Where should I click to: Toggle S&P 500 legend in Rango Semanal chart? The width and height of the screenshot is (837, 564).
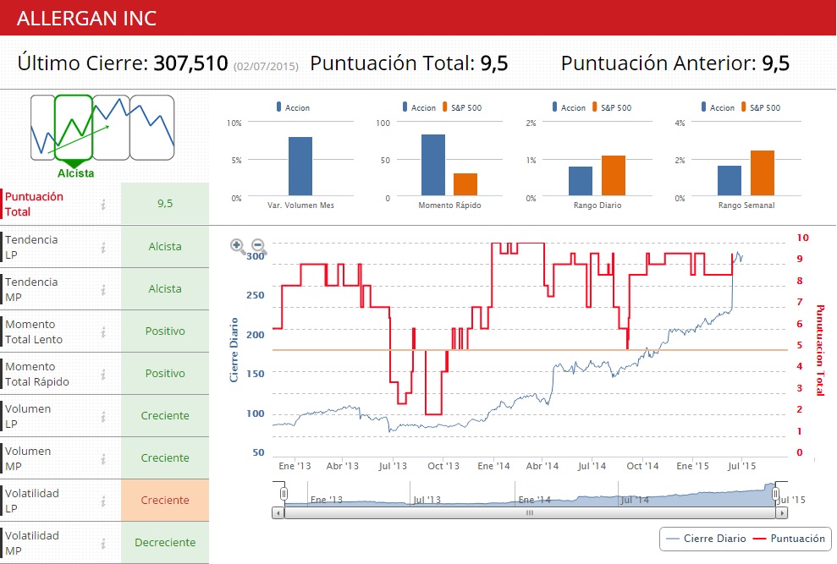(761, 107)
